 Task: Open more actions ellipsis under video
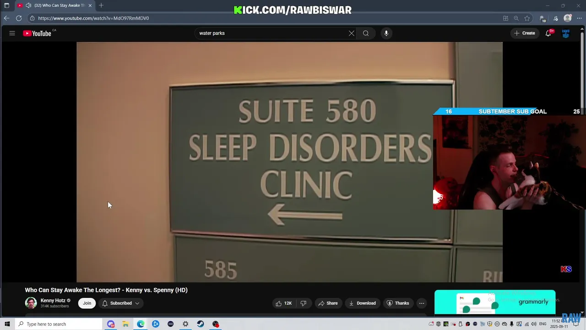[x=422, y=303]
